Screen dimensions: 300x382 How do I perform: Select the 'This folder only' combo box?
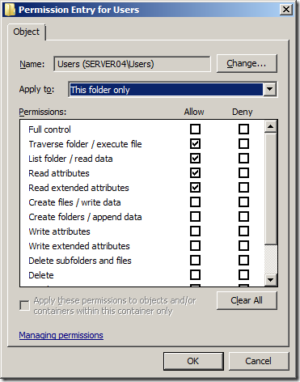172,90
